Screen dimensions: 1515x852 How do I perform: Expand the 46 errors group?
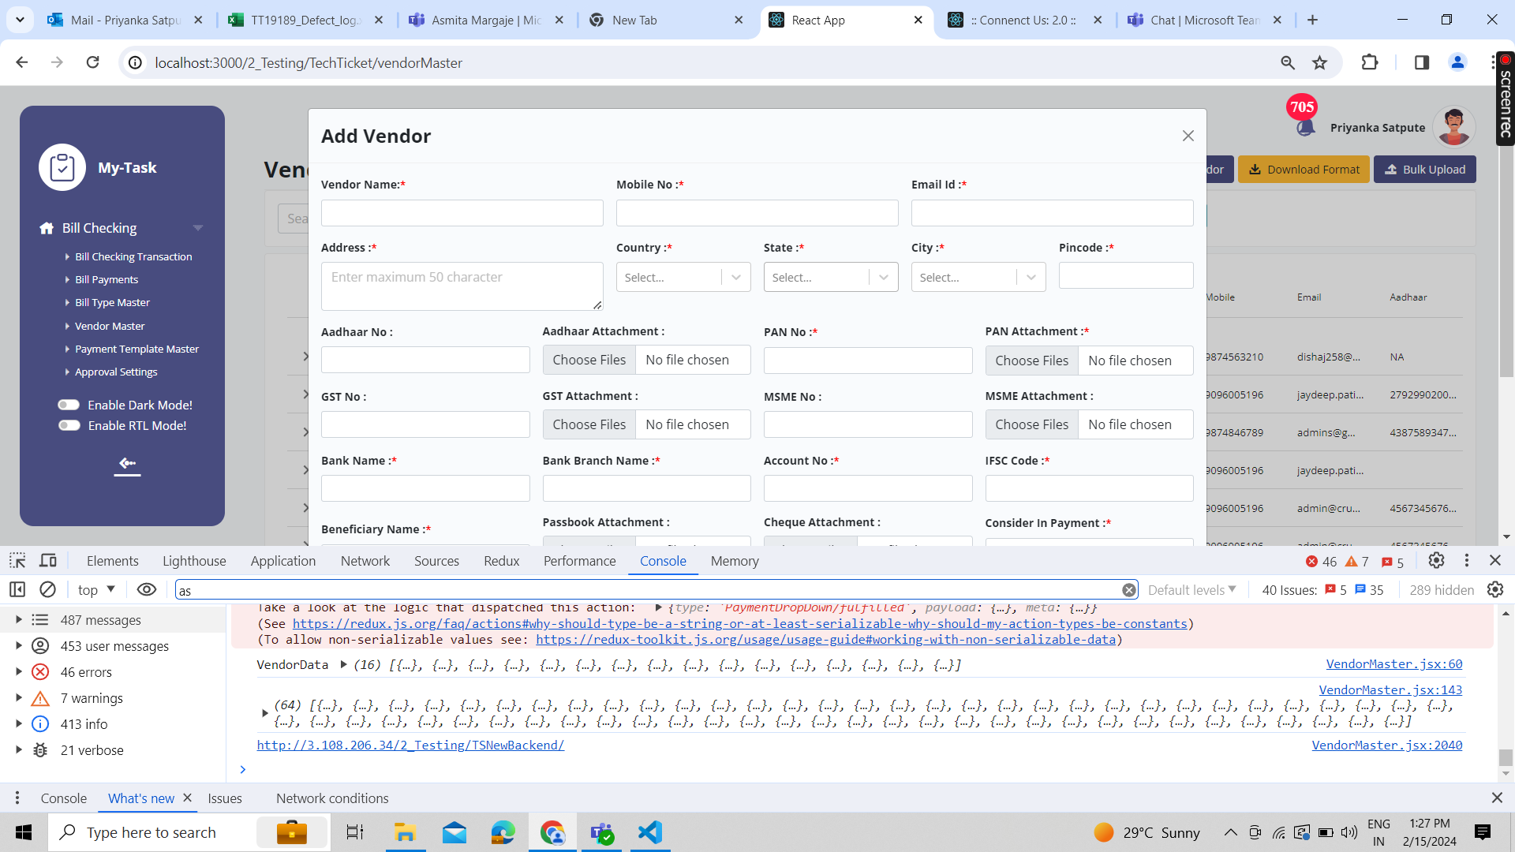tap(18, 672)
